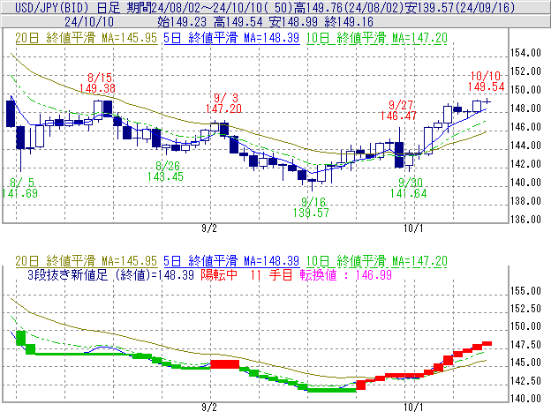Click the 9/27 146.47 peak label
This screenshot has height=419, width=551.
[x=399, y=110]
